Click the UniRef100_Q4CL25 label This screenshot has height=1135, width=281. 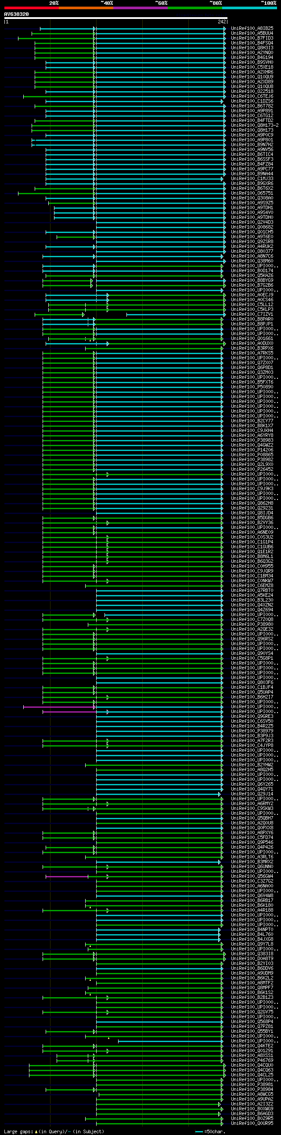(252, 1075)
